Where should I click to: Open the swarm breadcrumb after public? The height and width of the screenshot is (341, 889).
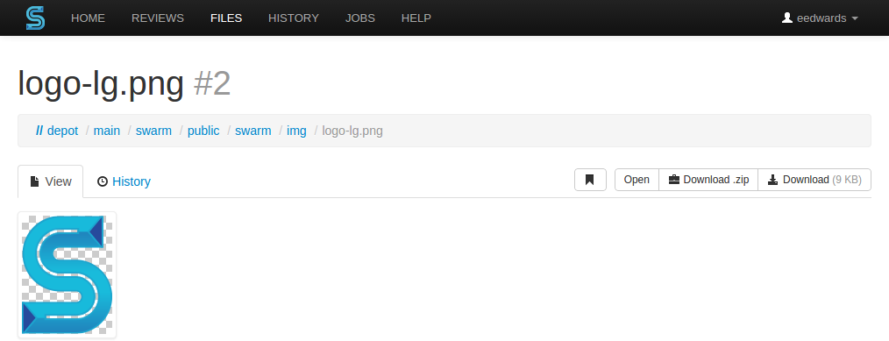(252, 131)
